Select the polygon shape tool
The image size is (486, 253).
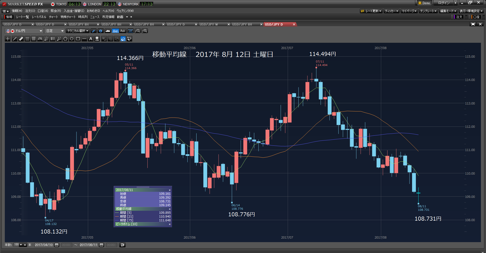click(65, 39)
